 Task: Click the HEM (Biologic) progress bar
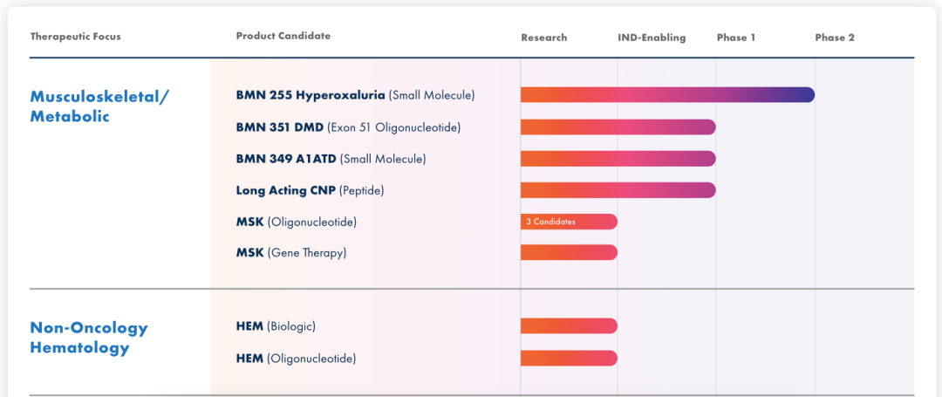569,326
